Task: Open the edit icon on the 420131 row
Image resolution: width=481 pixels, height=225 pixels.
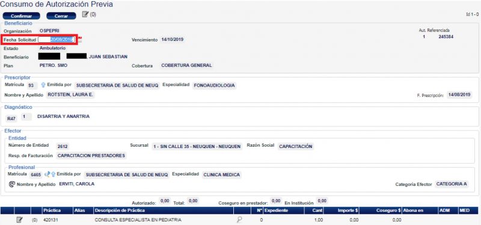Action: pyautogui.click(x=19, y=220)
